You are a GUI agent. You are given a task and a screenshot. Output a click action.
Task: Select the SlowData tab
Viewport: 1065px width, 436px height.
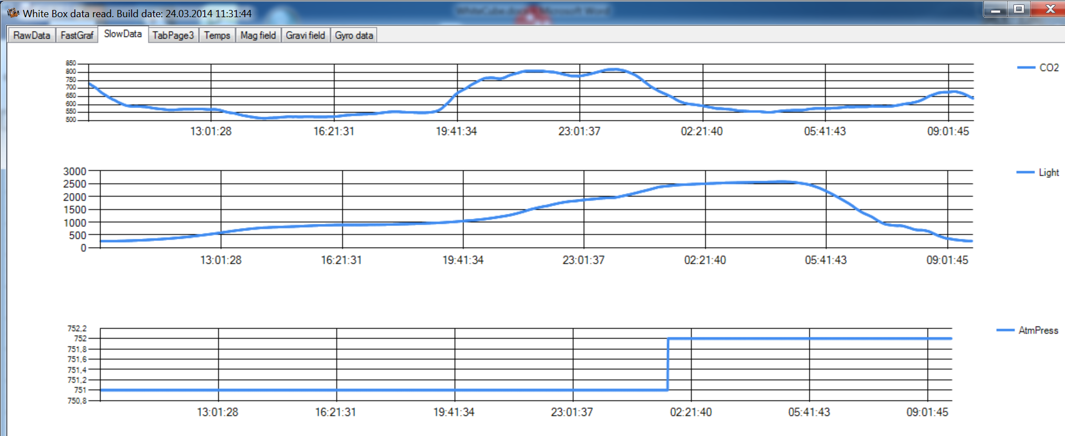123,34
